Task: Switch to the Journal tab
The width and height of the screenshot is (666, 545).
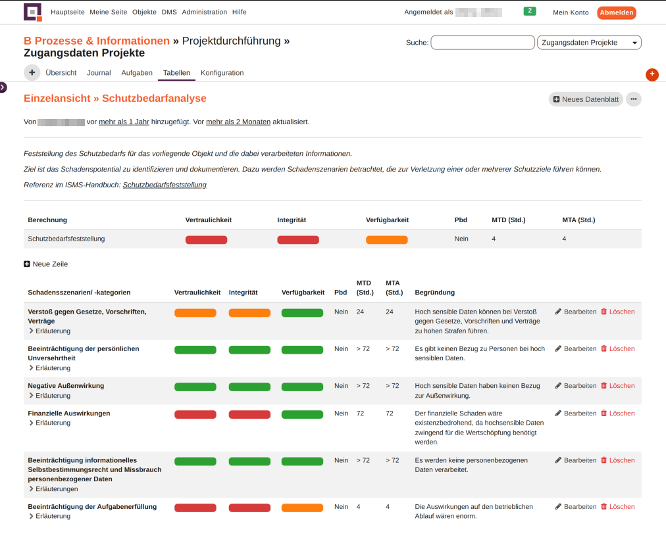Action: point(99,72)
